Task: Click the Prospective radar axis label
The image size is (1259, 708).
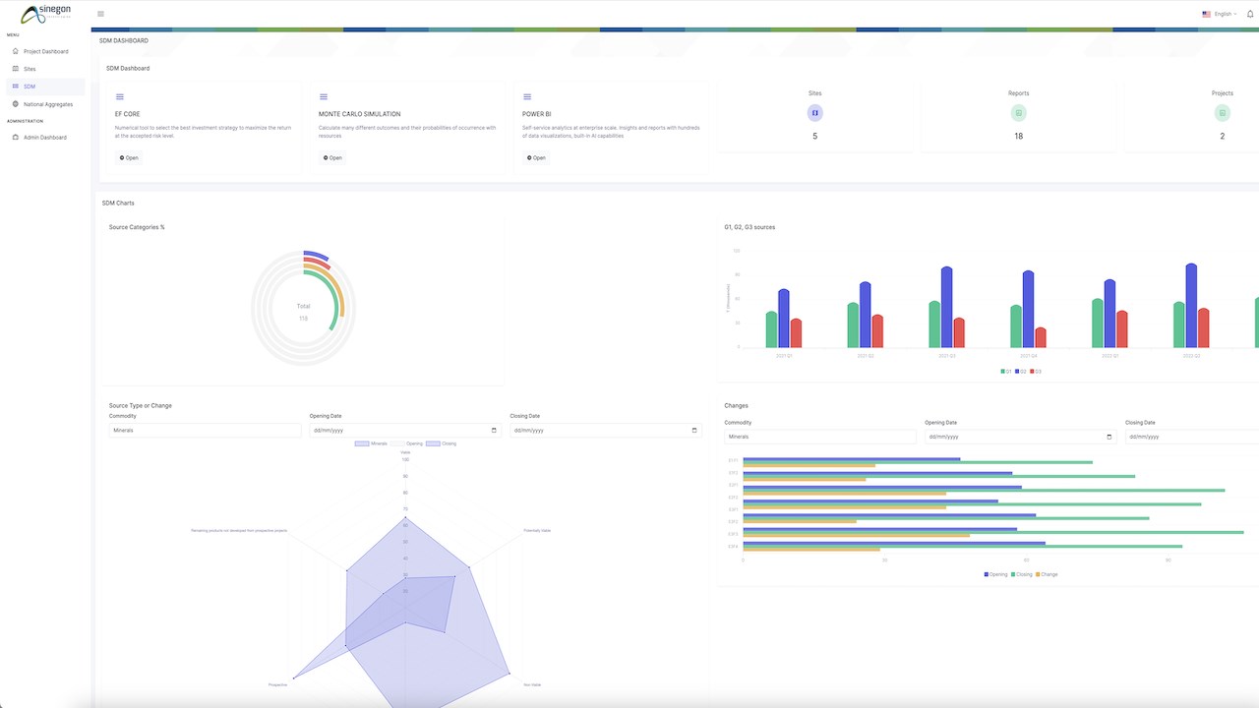Action: click(x=278, y=684)
